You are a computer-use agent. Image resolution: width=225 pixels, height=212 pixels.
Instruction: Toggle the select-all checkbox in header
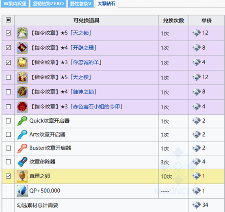(8, 20)
